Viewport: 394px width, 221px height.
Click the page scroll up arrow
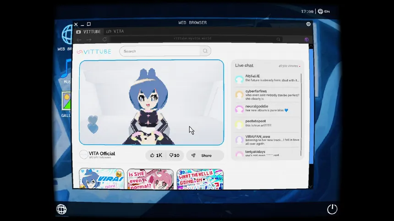(x=311, y=46)
